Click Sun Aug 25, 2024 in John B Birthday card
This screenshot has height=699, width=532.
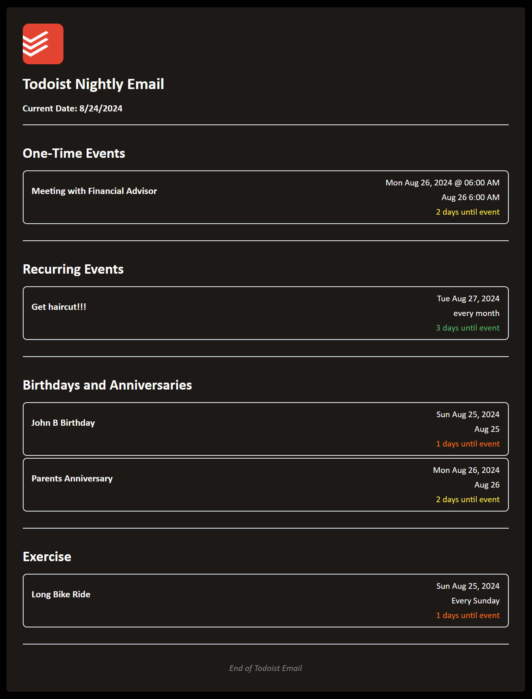[468, 415]
